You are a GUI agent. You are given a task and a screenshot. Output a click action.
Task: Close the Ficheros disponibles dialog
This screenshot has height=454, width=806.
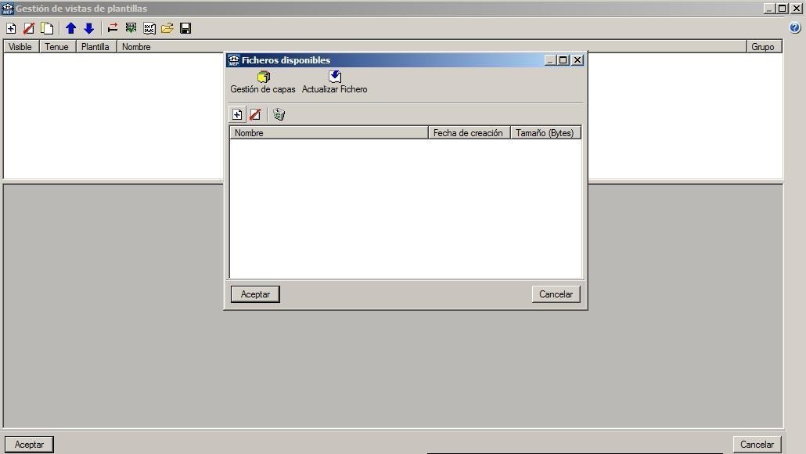point(578,60)
